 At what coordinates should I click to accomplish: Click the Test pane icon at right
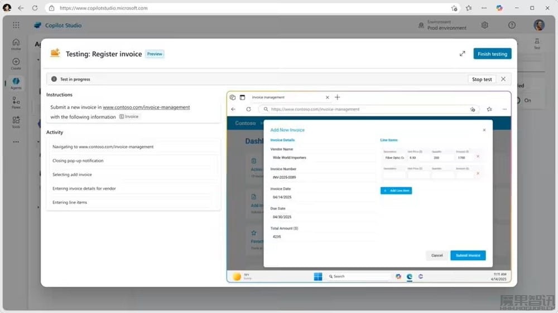click(537, 43)
